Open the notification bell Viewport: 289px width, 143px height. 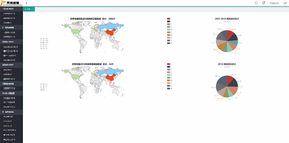click(x=263, y=3)
